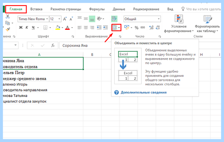The image size is (224, 142).
Task: Open number format Общий dropdown
Action: click(142, 19)
